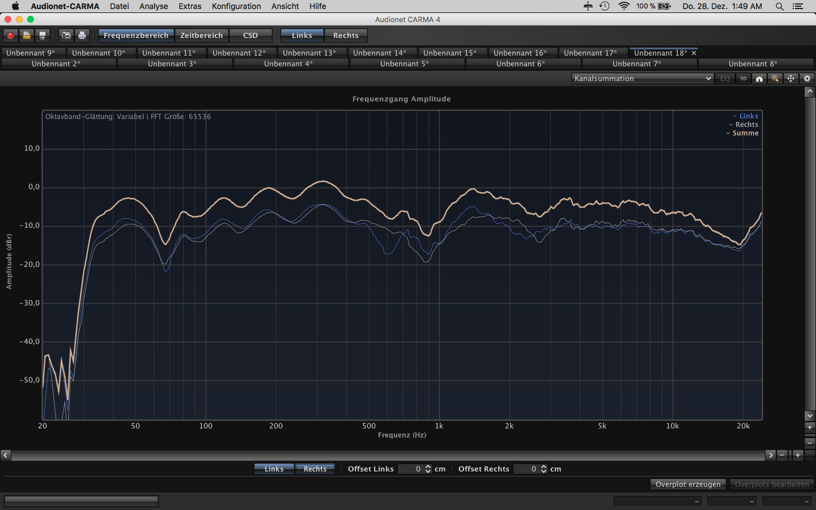Open a file with the folder icon

[26, 35]
